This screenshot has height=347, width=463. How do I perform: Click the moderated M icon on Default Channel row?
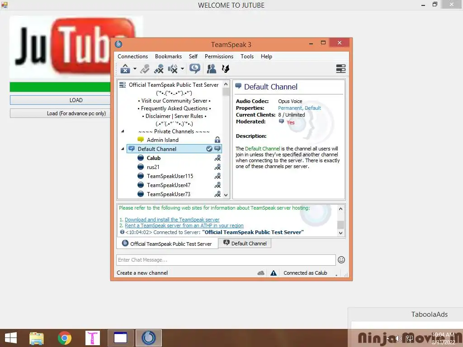[x=217, y=148]
